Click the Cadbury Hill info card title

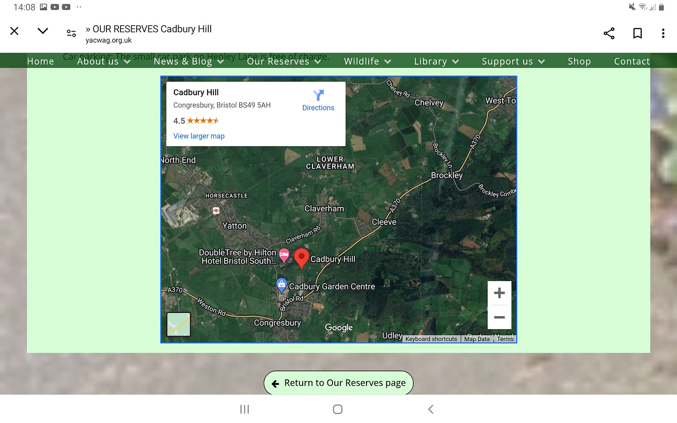(196, 93)
